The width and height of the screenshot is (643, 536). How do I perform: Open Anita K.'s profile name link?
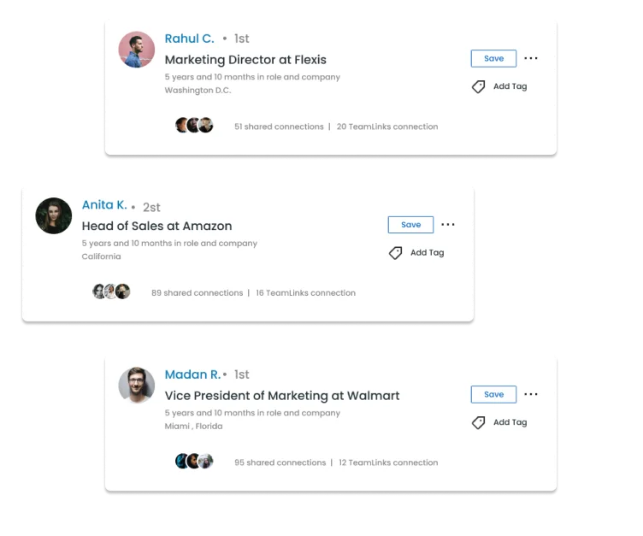click(x=104, y=204)
